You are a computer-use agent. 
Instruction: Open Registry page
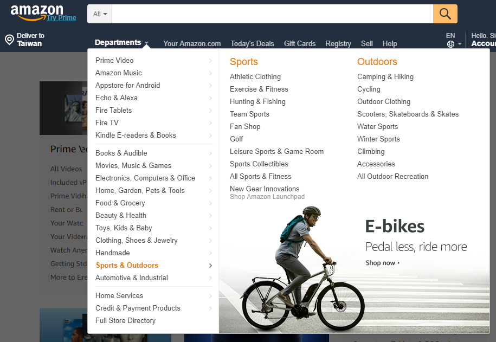338,44
